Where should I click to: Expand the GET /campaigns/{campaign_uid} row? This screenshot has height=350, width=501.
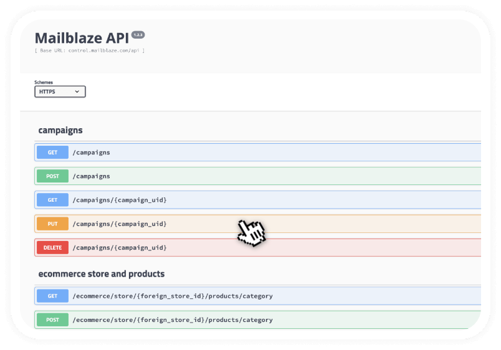(x=257, y=200)
